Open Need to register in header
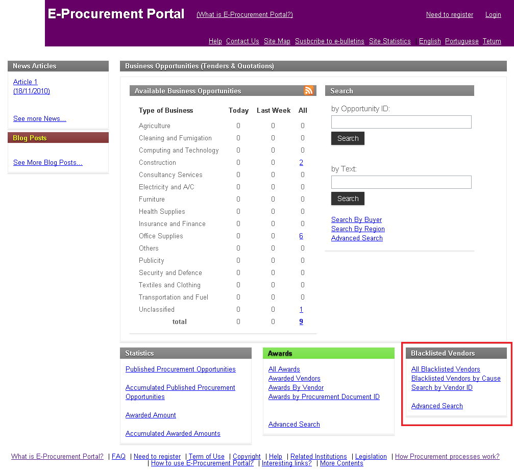This screenshot has height=472, width=514. point(449,15)
